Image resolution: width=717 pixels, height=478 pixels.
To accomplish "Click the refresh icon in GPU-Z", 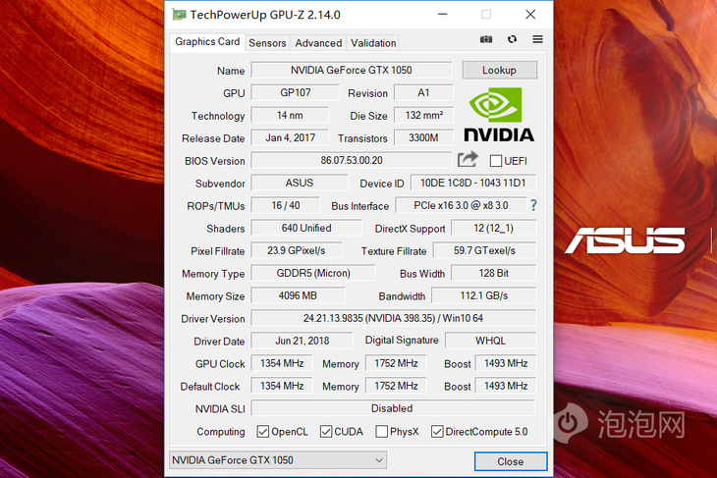I will pyautogui.click(x=512, y=39).
